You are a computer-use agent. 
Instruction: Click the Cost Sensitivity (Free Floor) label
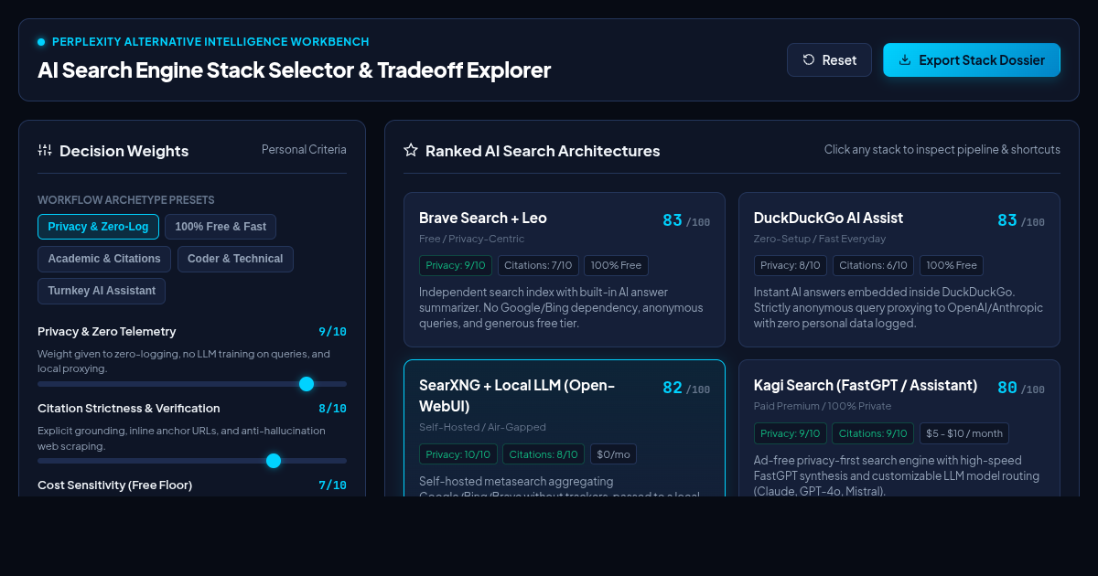(x=114, y=485)
